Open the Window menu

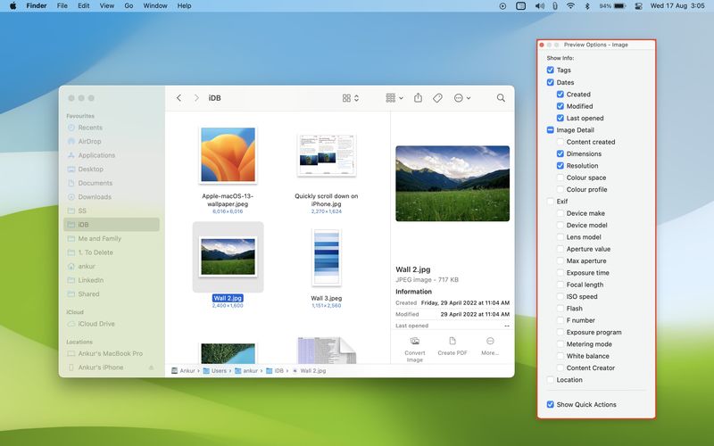[155, 6]
